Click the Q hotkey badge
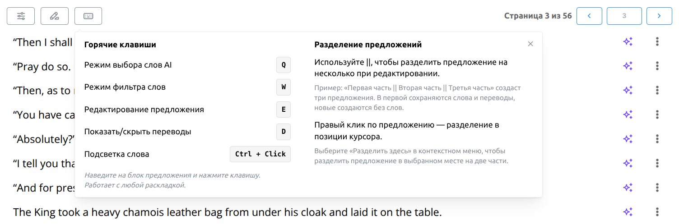679x224 pixels. [x=284, y=65]
